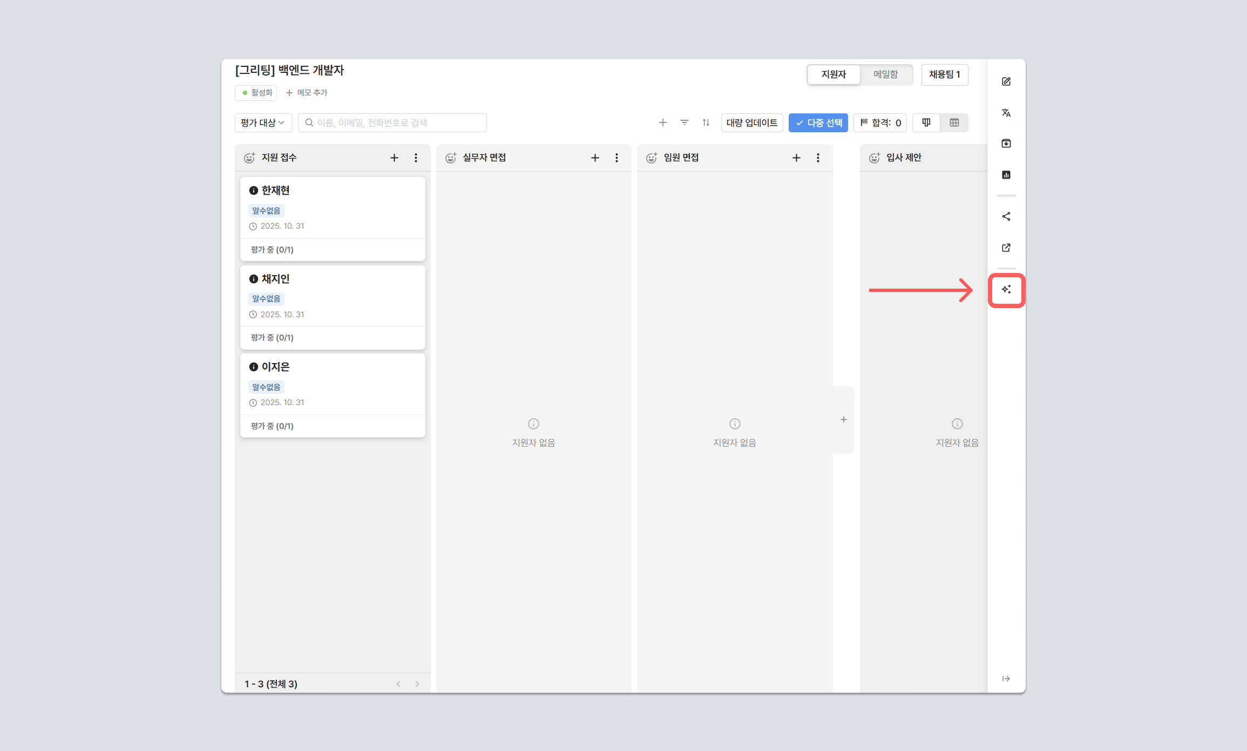
Task: Open 실무자 면접 column three-dot menu
Action: [616, 158]
